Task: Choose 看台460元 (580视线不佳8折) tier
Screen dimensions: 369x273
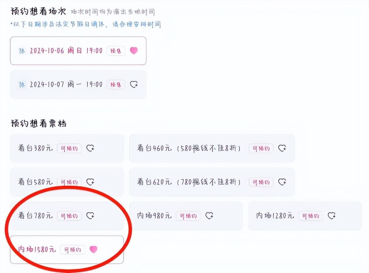Action: click(212, 148)
